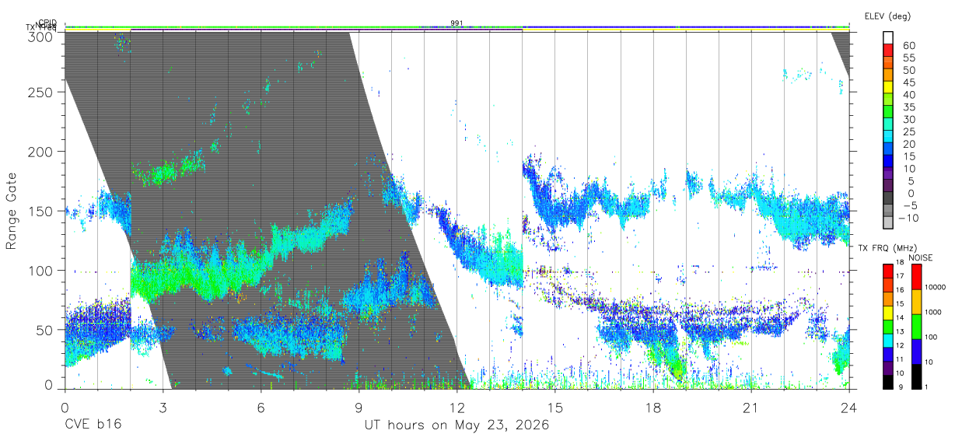Click the "Range Gate" y-axis title
The width and height of the screenshot is (955, 441).
pos(12,211)
